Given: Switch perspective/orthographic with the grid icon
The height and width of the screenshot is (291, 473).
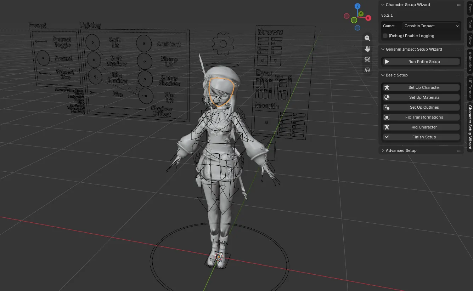Looking at the screenshot, I should (x=367, y=70).
